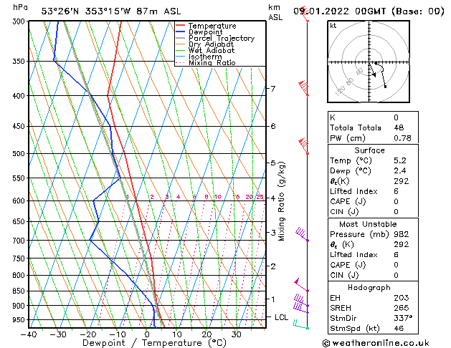
Task: Click the wind barb beside the 7 km mark
Action: click(303, 87)
